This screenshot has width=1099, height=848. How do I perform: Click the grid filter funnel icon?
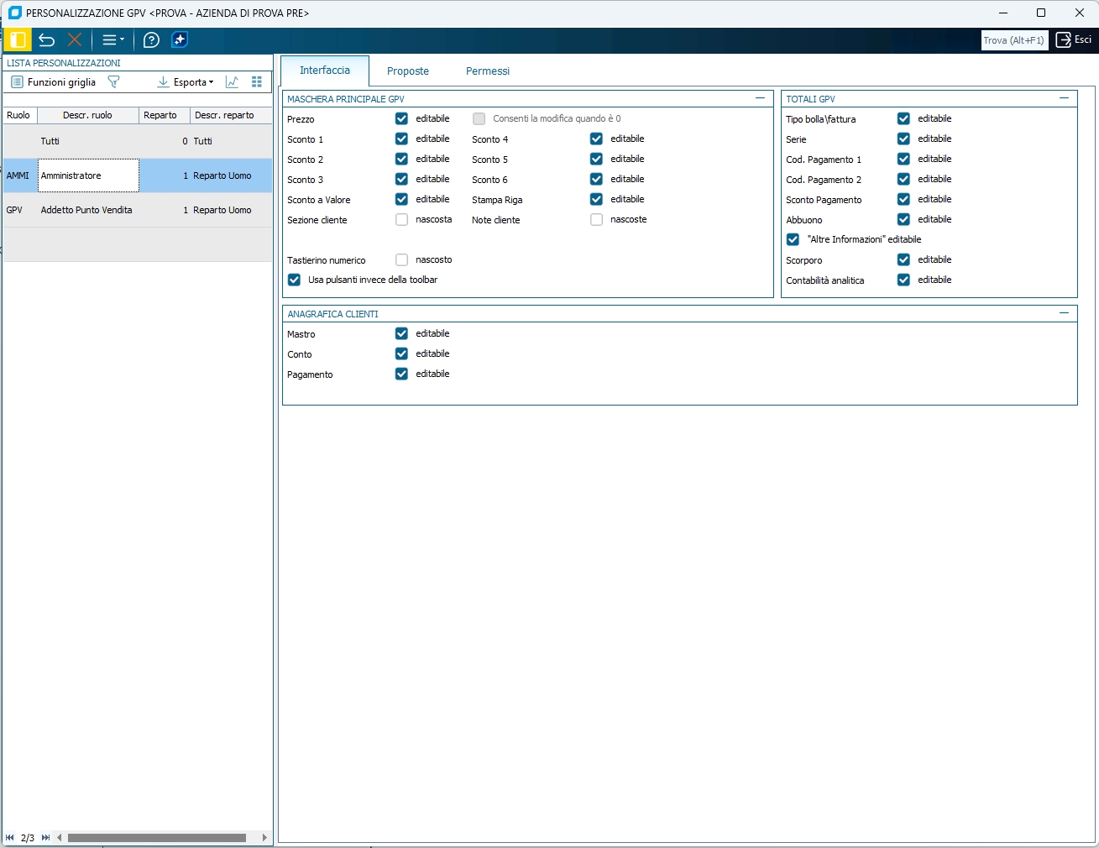tap(114, 82)
